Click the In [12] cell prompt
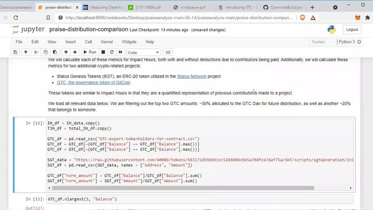This screenshot has width=373, height=210. [35, 123]
